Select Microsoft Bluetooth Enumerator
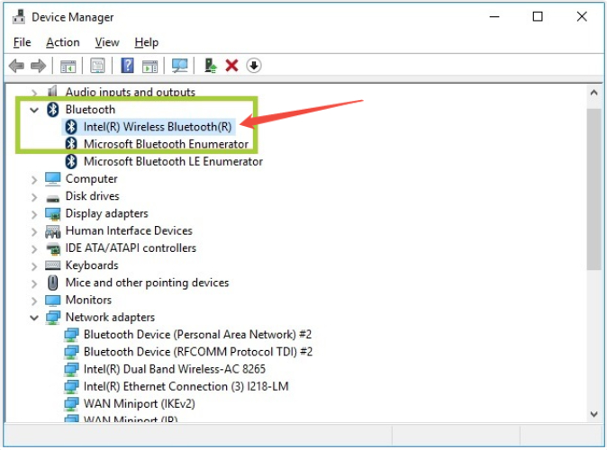The image size is (607, 450). click(166, 144)
